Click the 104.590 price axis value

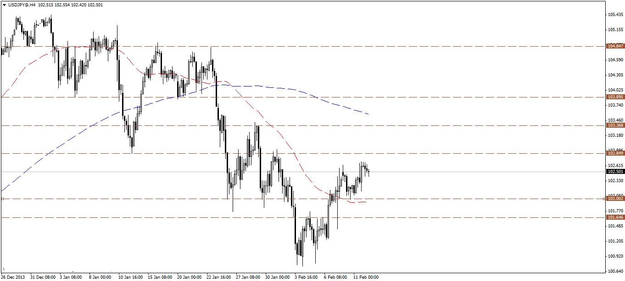point(615,60)
